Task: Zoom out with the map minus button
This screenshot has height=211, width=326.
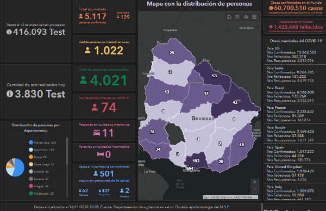Action: point(255,189)
